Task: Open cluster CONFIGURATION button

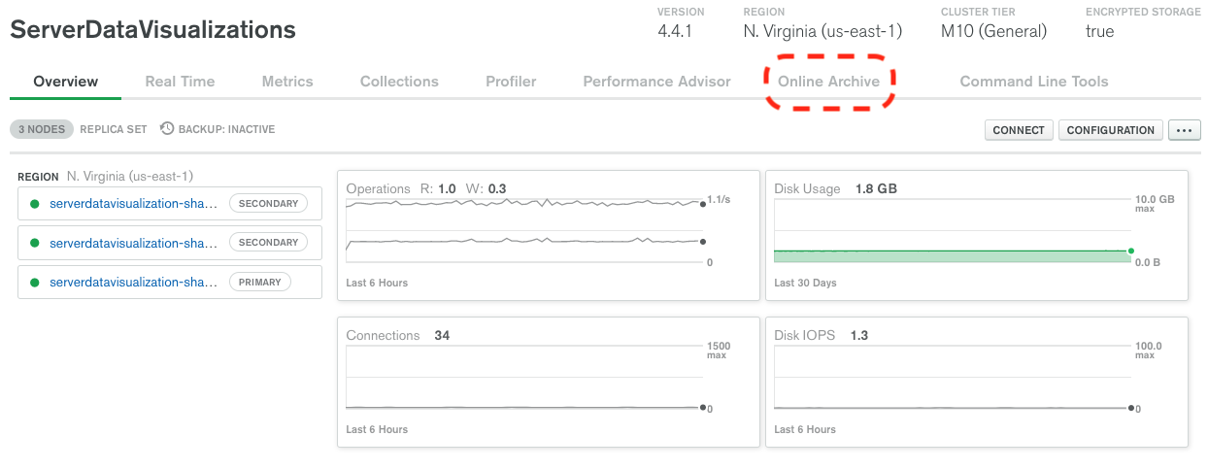Action: coord(1110,130)
